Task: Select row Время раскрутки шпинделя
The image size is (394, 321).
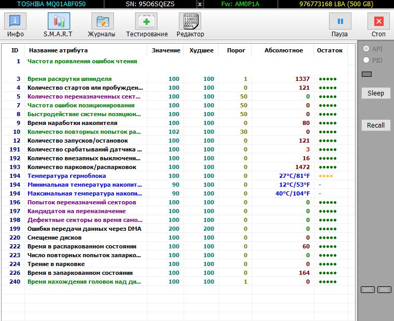Action: tap(175, 79)
